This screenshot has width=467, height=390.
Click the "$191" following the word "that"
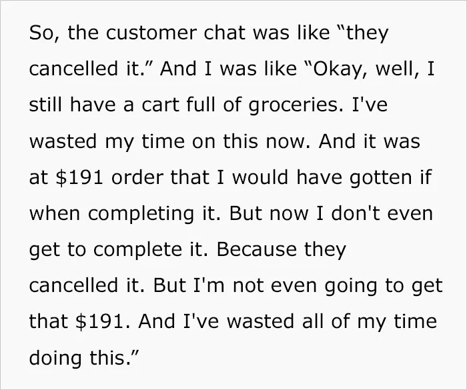[x=100, y=321]
